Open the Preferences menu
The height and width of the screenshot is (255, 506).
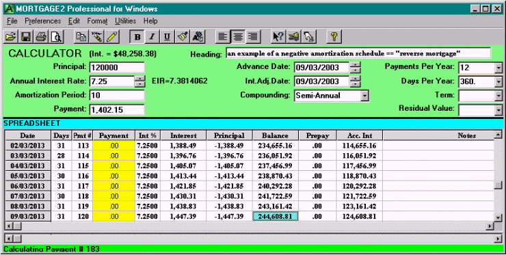pos(42,21)
